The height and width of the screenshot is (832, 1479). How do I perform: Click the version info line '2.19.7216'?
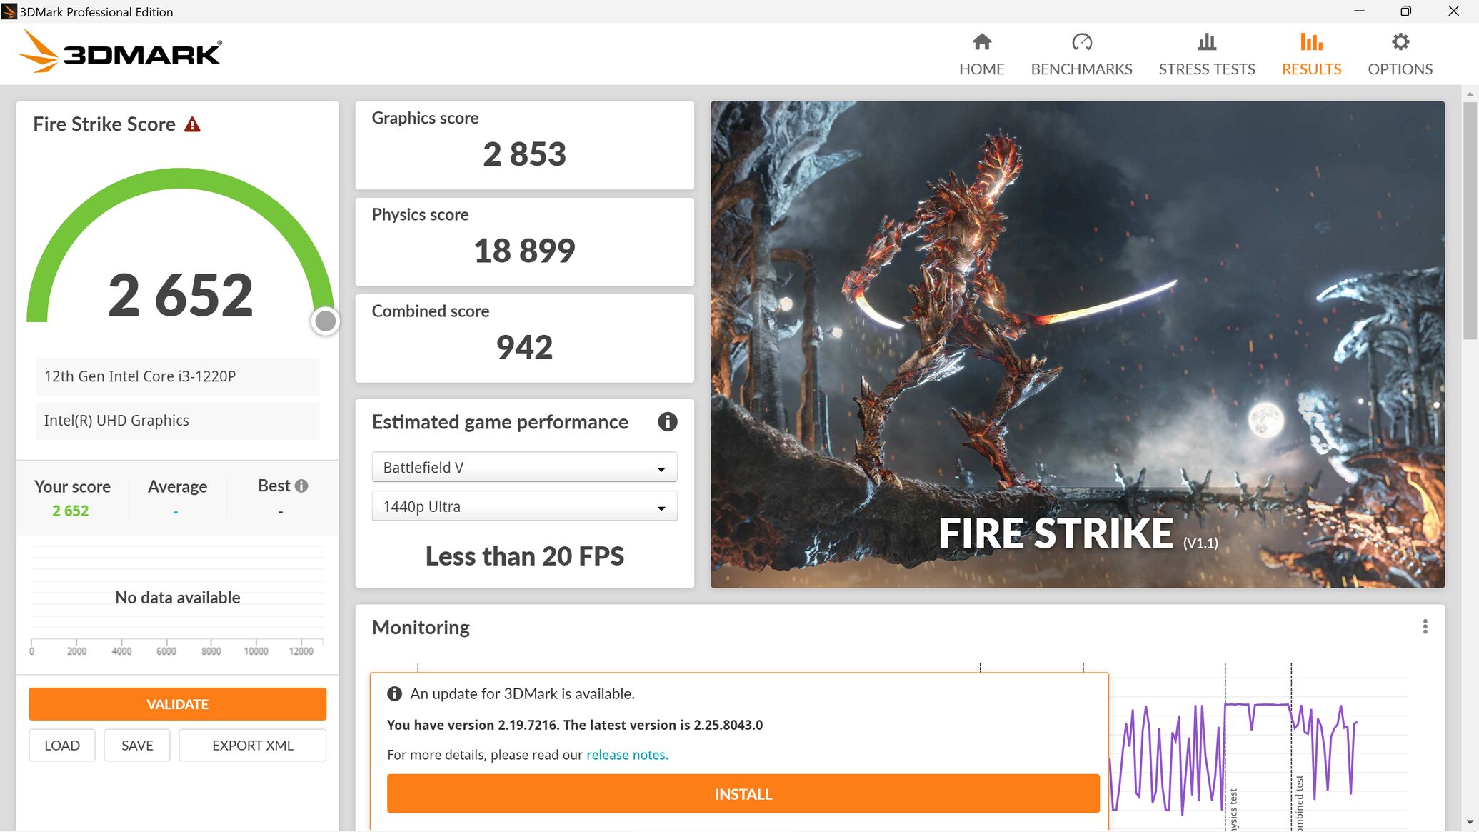[x=574, y=725]
